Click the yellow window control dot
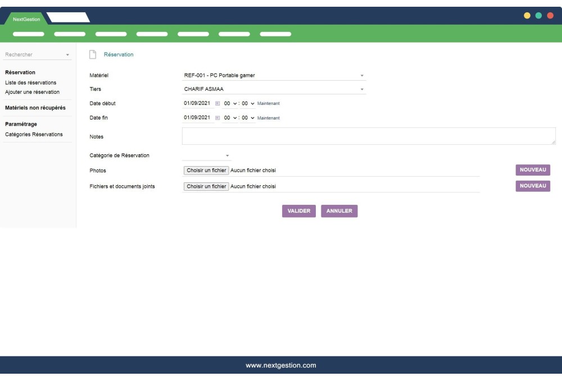 pyautogui.click(x=527, y=16)
